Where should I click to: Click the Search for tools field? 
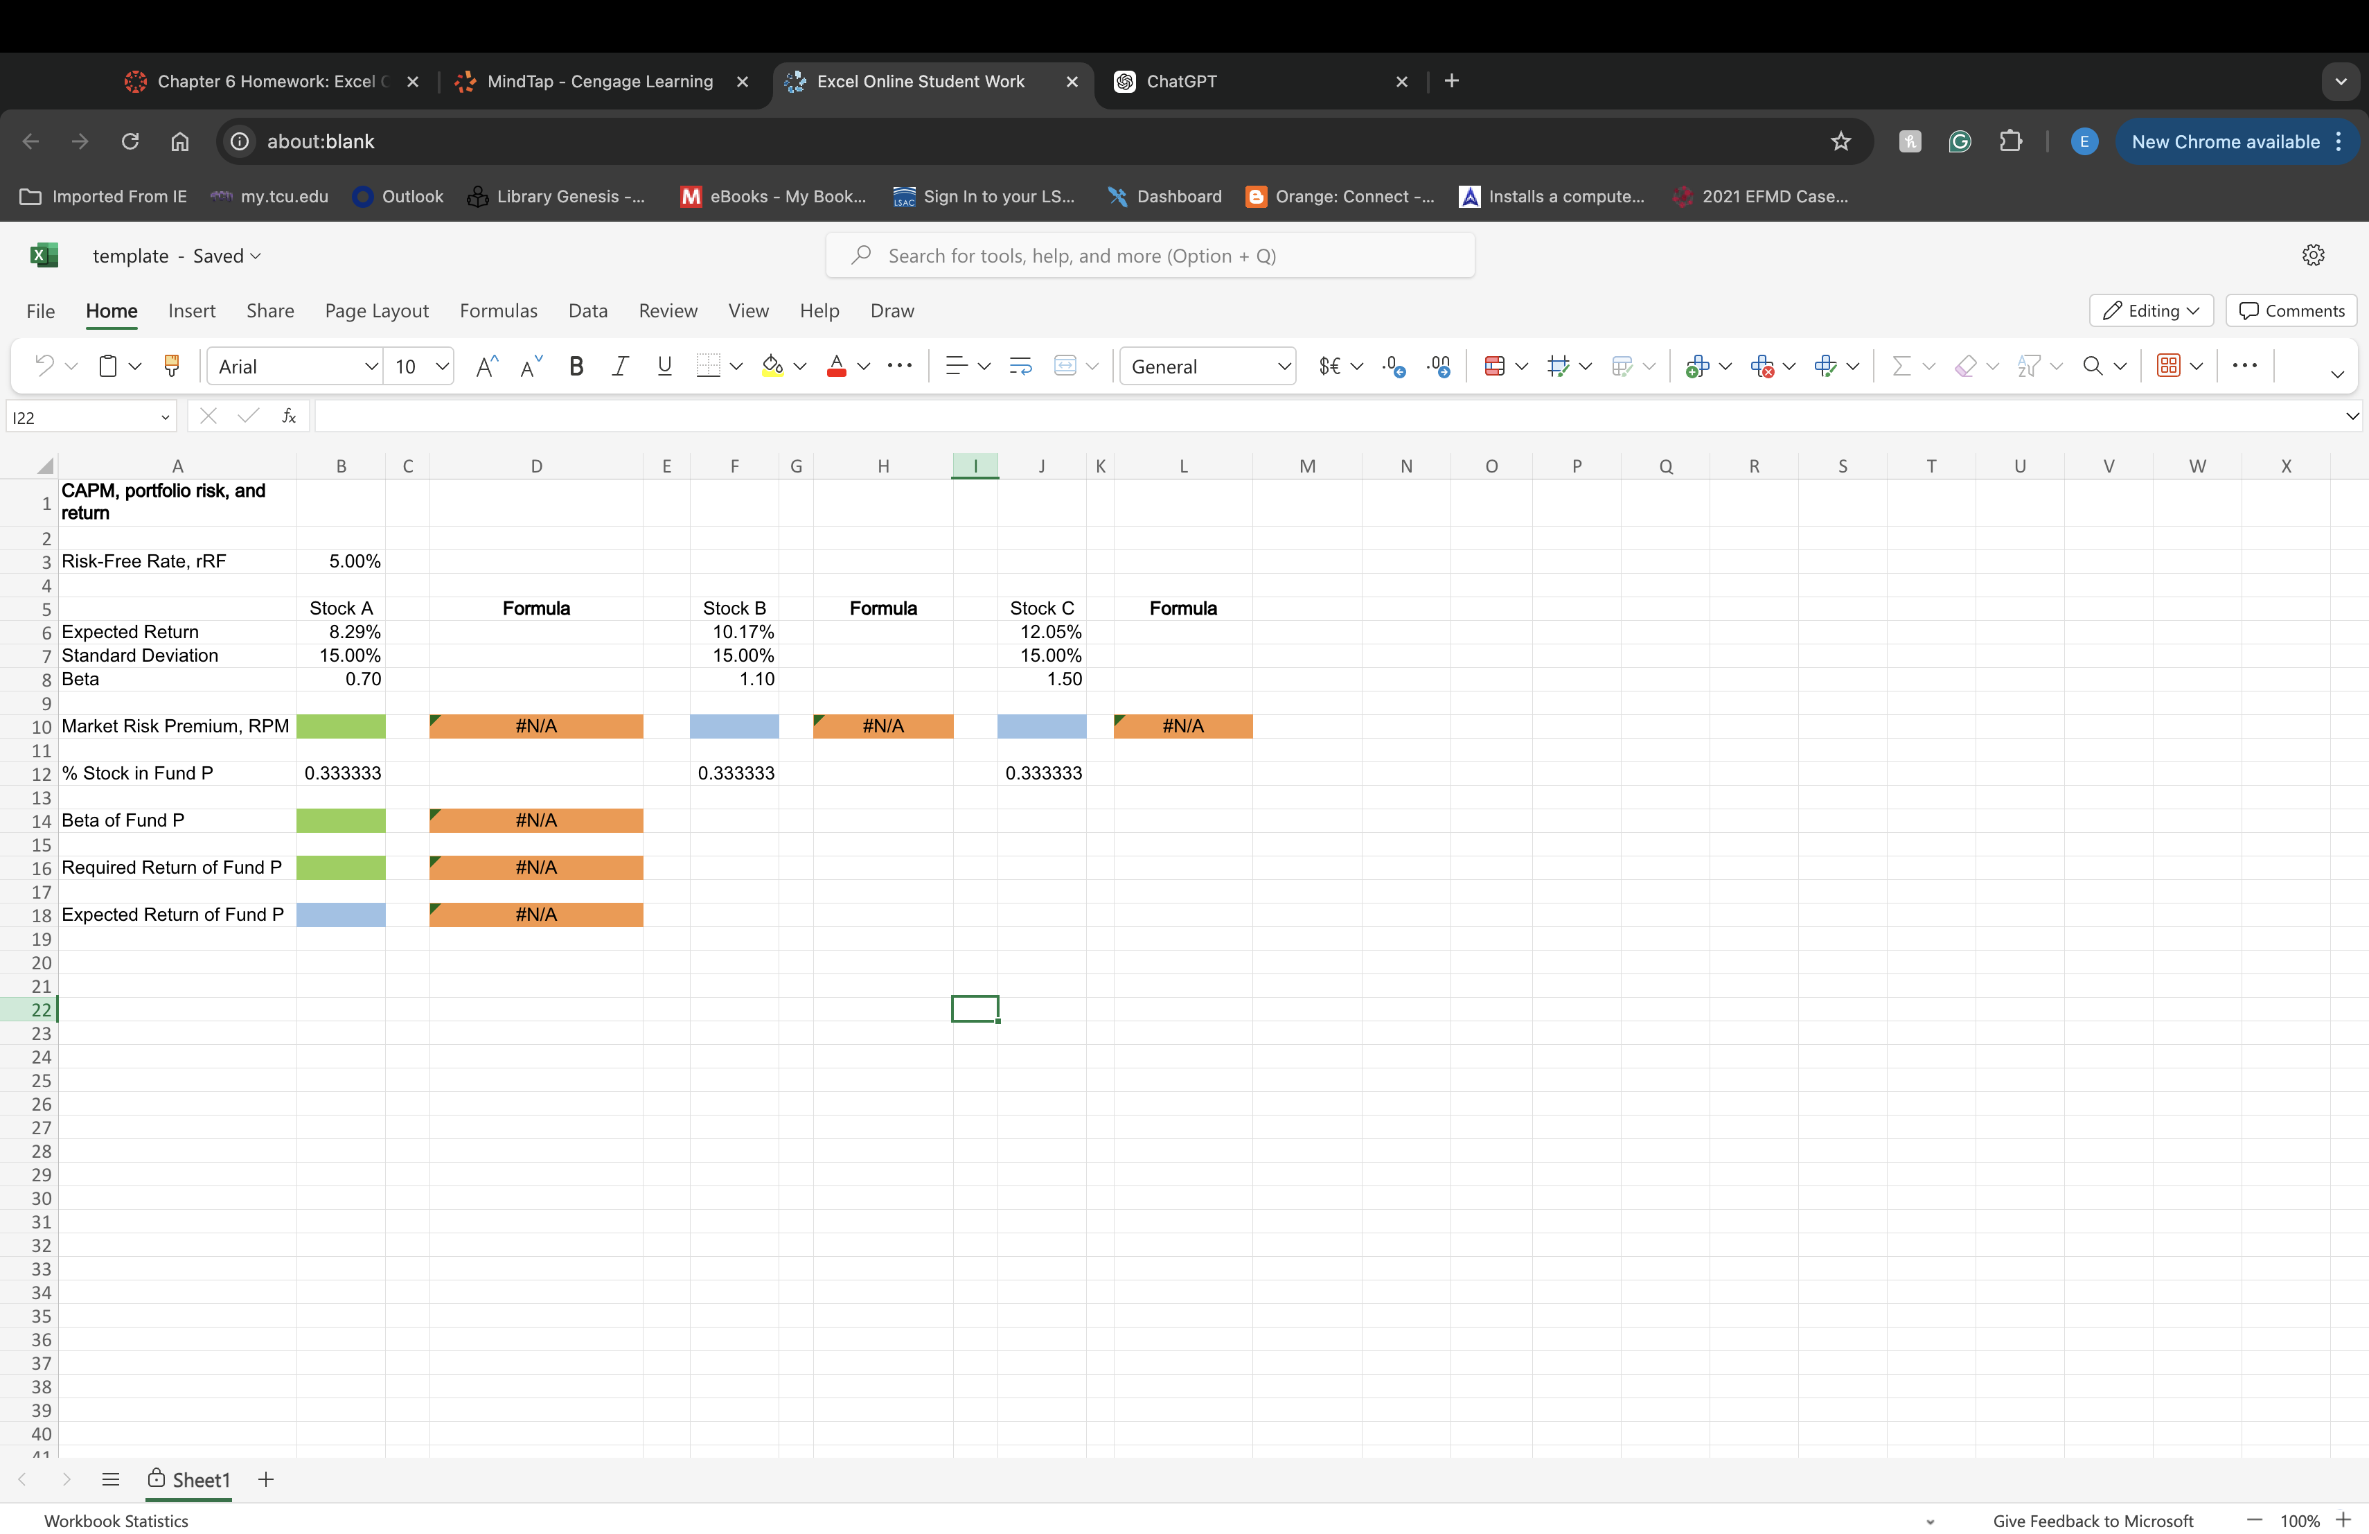pyautogui.click(x=1150, y=255)
